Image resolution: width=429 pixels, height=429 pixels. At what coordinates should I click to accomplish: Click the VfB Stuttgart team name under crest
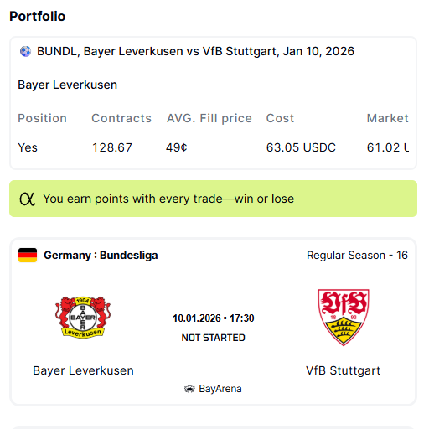click(x=344, y=370)
